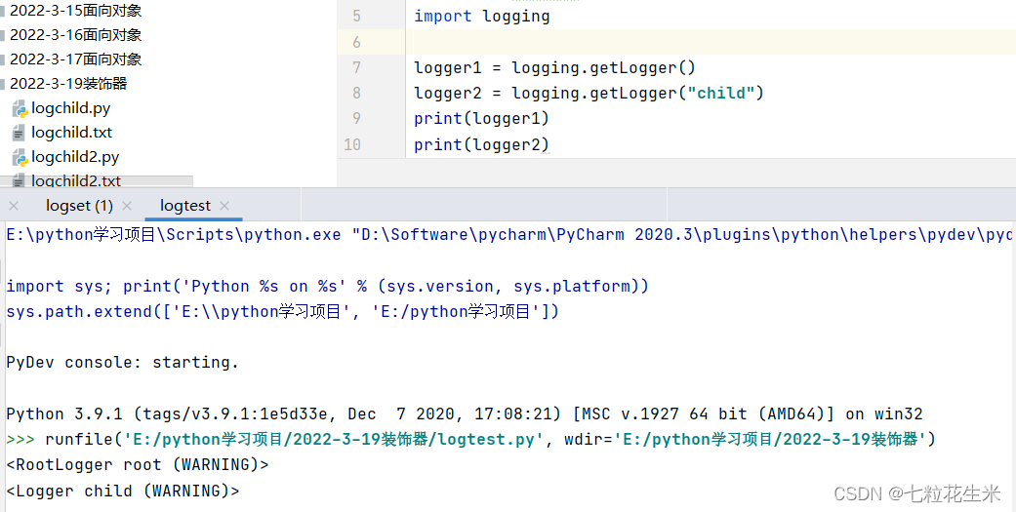This screenshot has width=1016, height=512.
Task: Click the 'import sys; print' console line
Action: [x=327, y=286]
